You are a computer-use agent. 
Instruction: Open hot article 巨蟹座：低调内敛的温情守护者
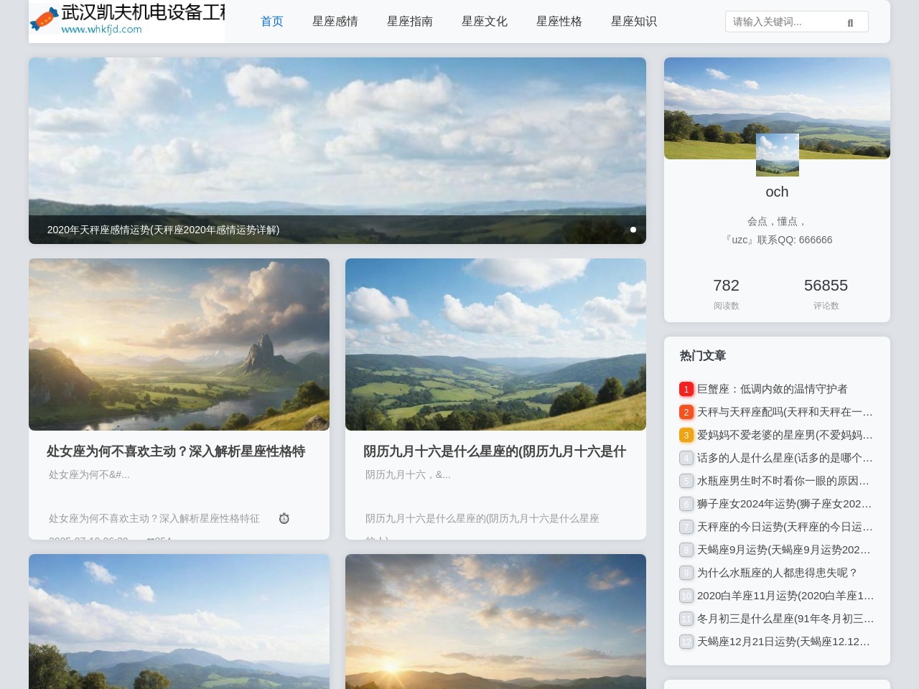[x=772, y=389]
